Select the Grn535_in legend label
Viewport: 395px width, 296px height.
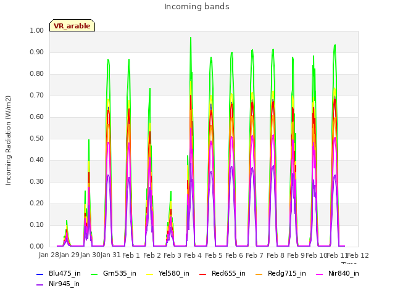click(120, 273)
